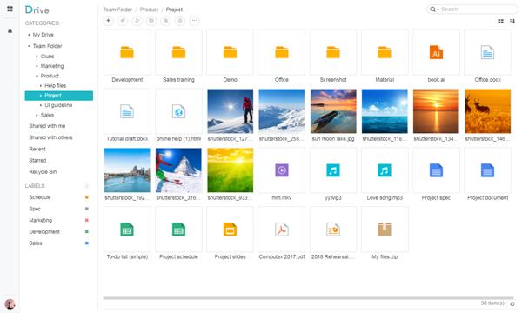522x313 pixels.
Task: Click the orange Schedule label swatch
Action: 87,197
